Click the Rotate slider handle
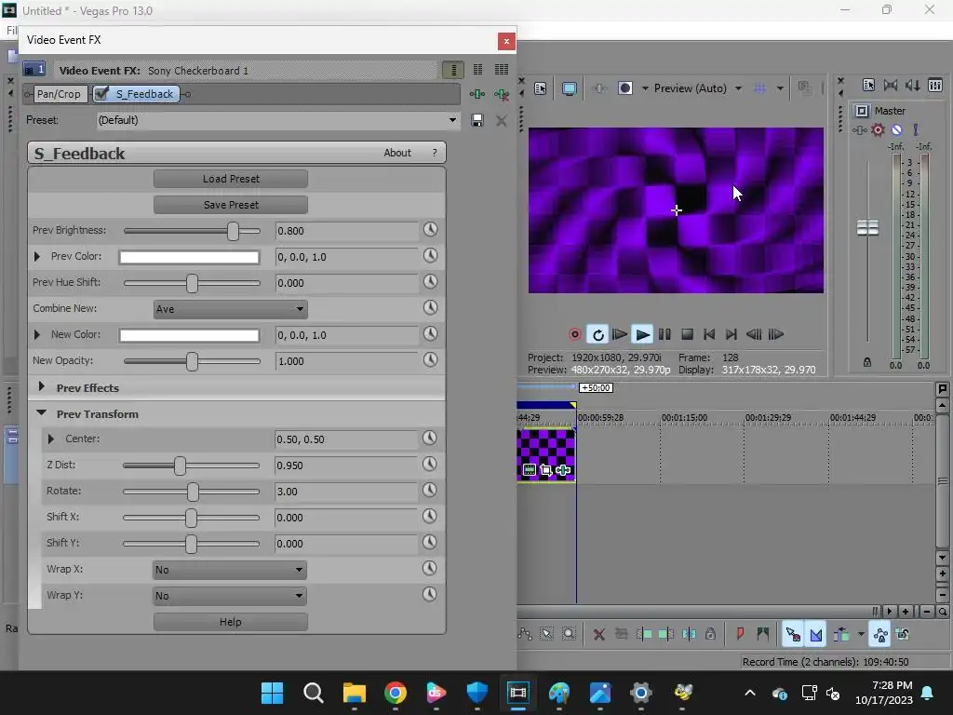Viewport: 953px width, 715px height. pos(193,492)
